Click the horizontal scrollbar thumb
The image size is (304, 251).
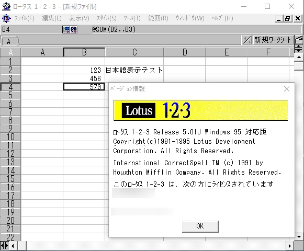coord(22,246)
